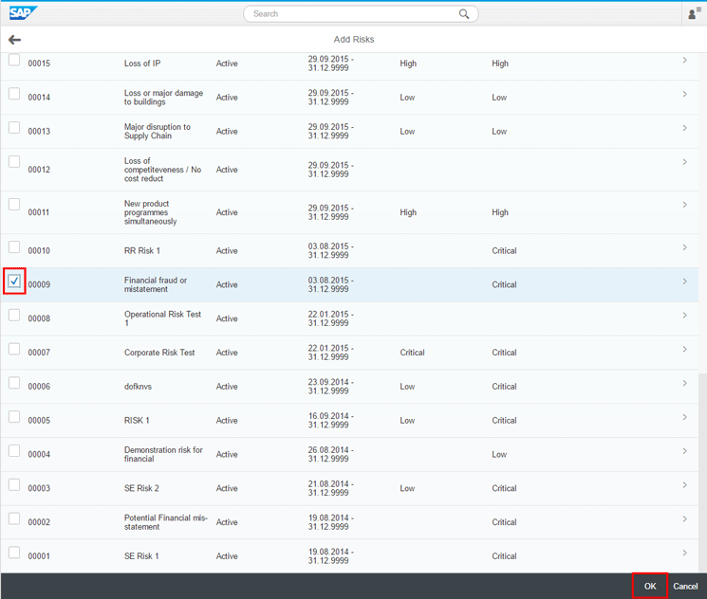Expand row arrow for risk 00010

coord(684,248)
